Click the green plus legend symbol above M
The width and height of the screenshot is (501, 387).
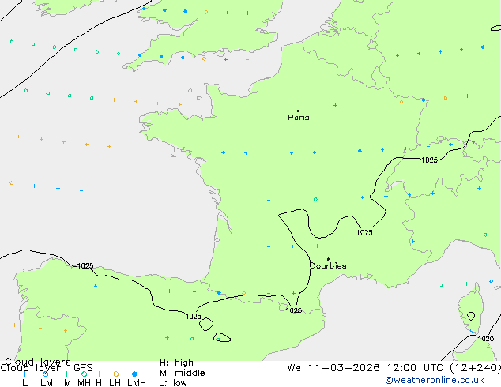click(66, 374)
